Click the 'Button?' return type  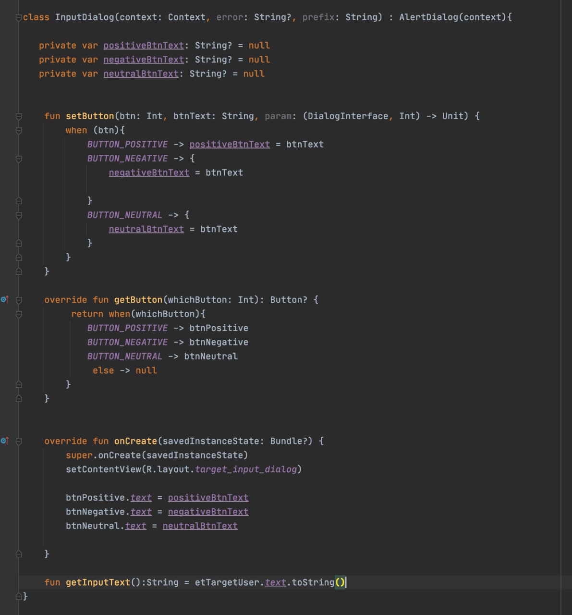[x=289, y=300]
